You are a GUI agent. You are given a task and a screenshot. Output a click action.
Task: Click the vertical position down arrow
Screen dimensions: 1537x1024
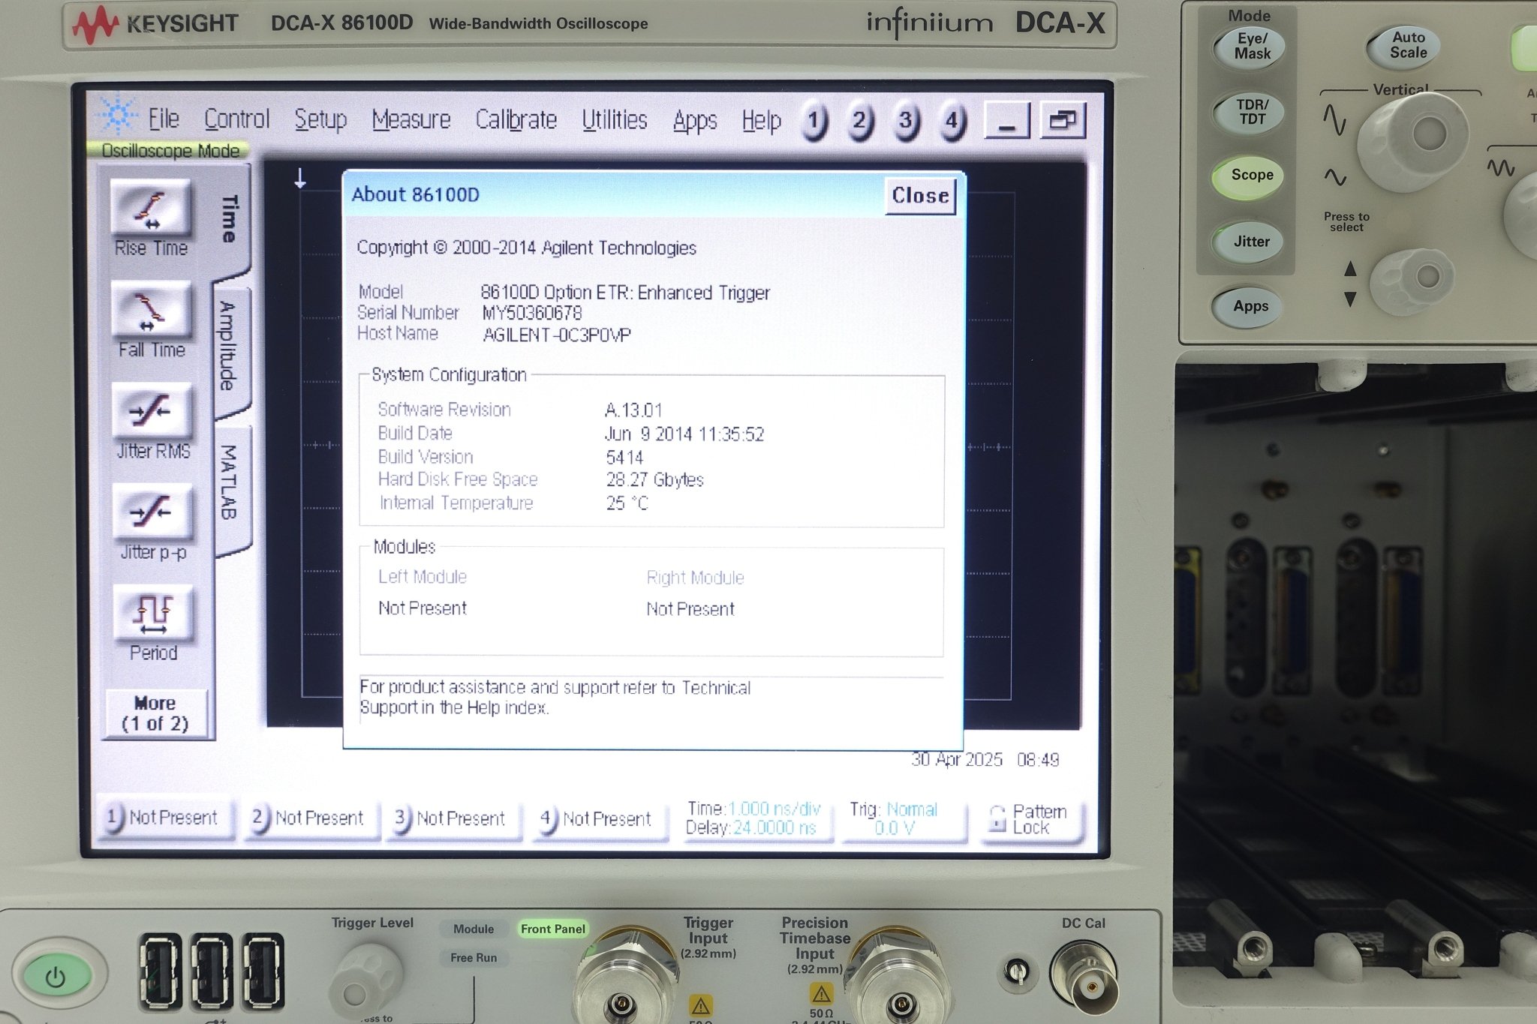[1350, 299]
